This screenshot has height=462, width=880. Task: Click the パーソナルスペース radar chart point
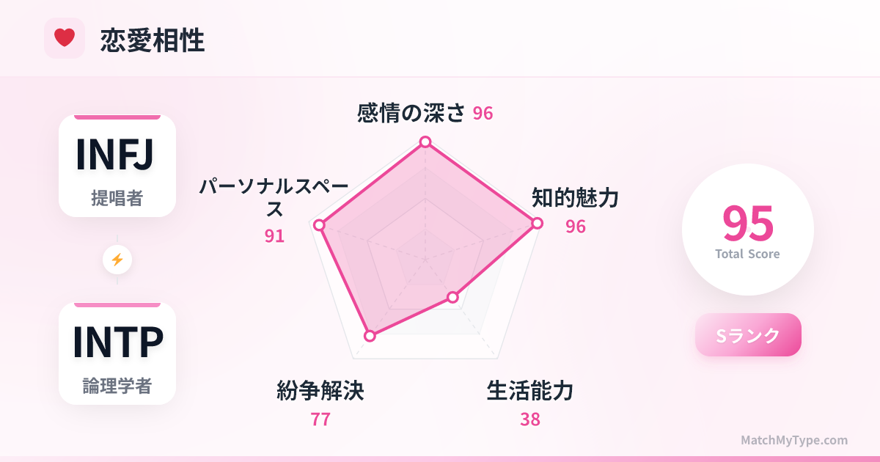click(319, 225)
